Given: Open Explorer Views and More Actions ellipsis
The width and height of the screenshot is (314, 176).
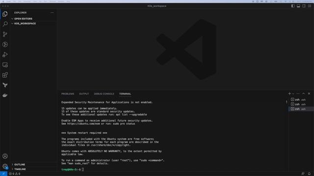Looking at the screenshot, I should tap(52, 13).
